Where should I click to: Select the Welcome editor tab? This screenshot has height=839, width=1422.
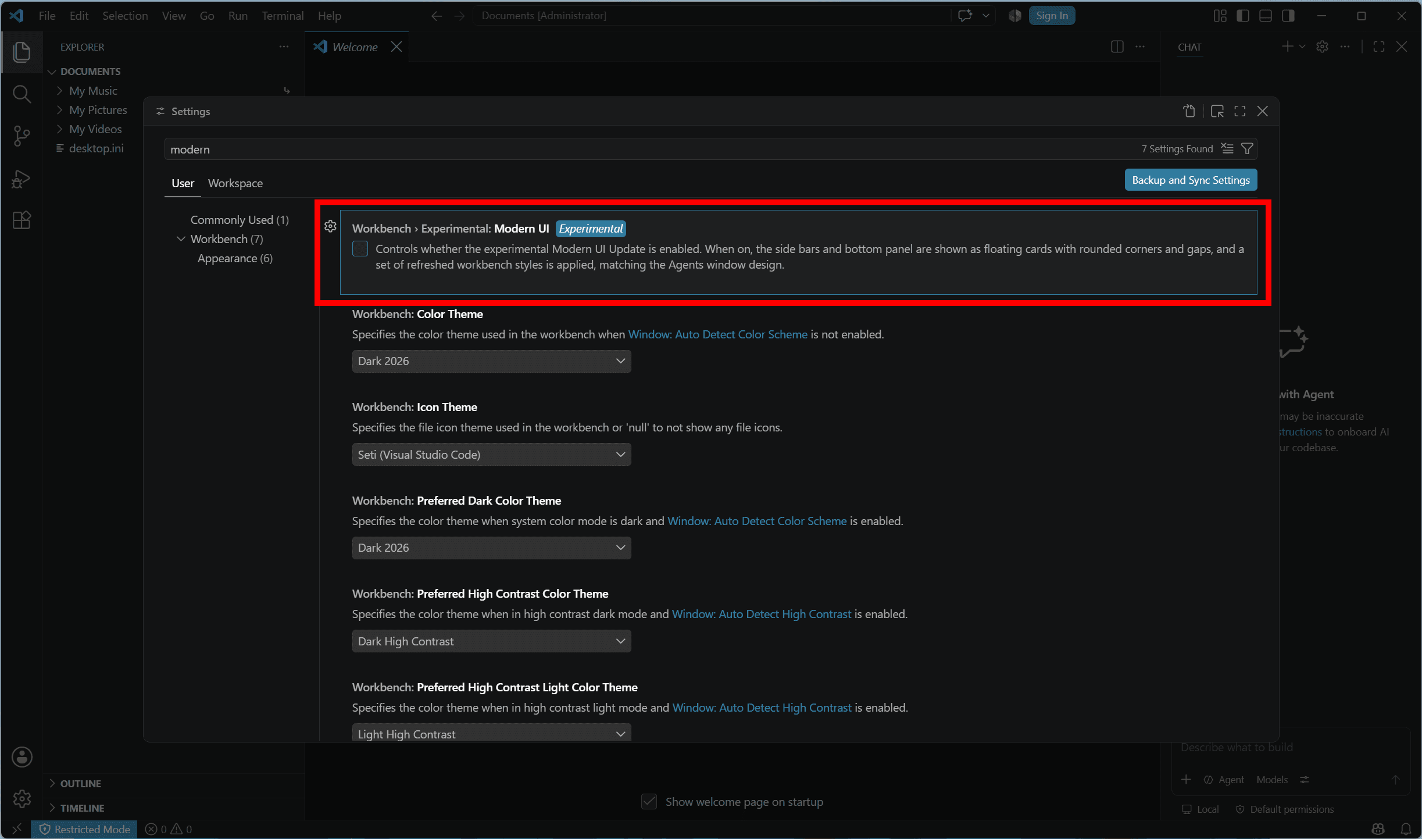355,47
